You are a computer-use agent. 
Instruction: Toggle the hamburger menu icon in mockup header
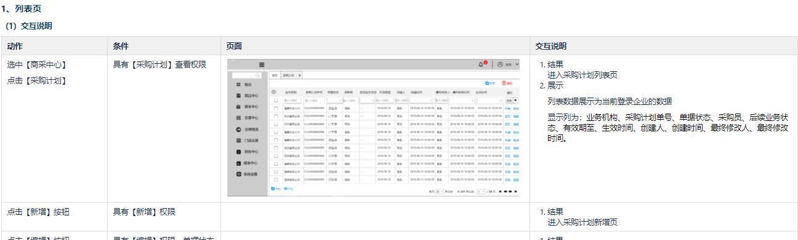[262, 65]
